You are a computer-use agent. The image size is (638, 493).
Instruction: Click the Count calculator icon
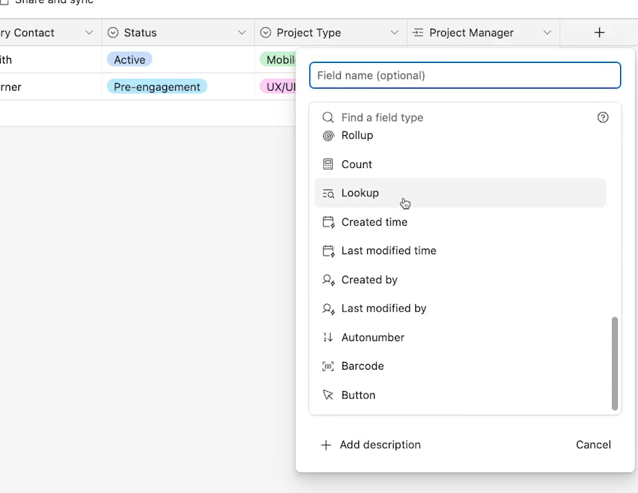(328, 164)
